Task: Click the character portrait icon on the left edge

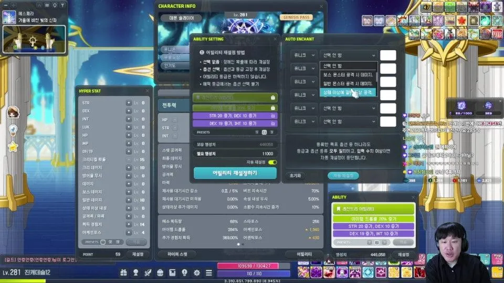Action: [13, 112]
